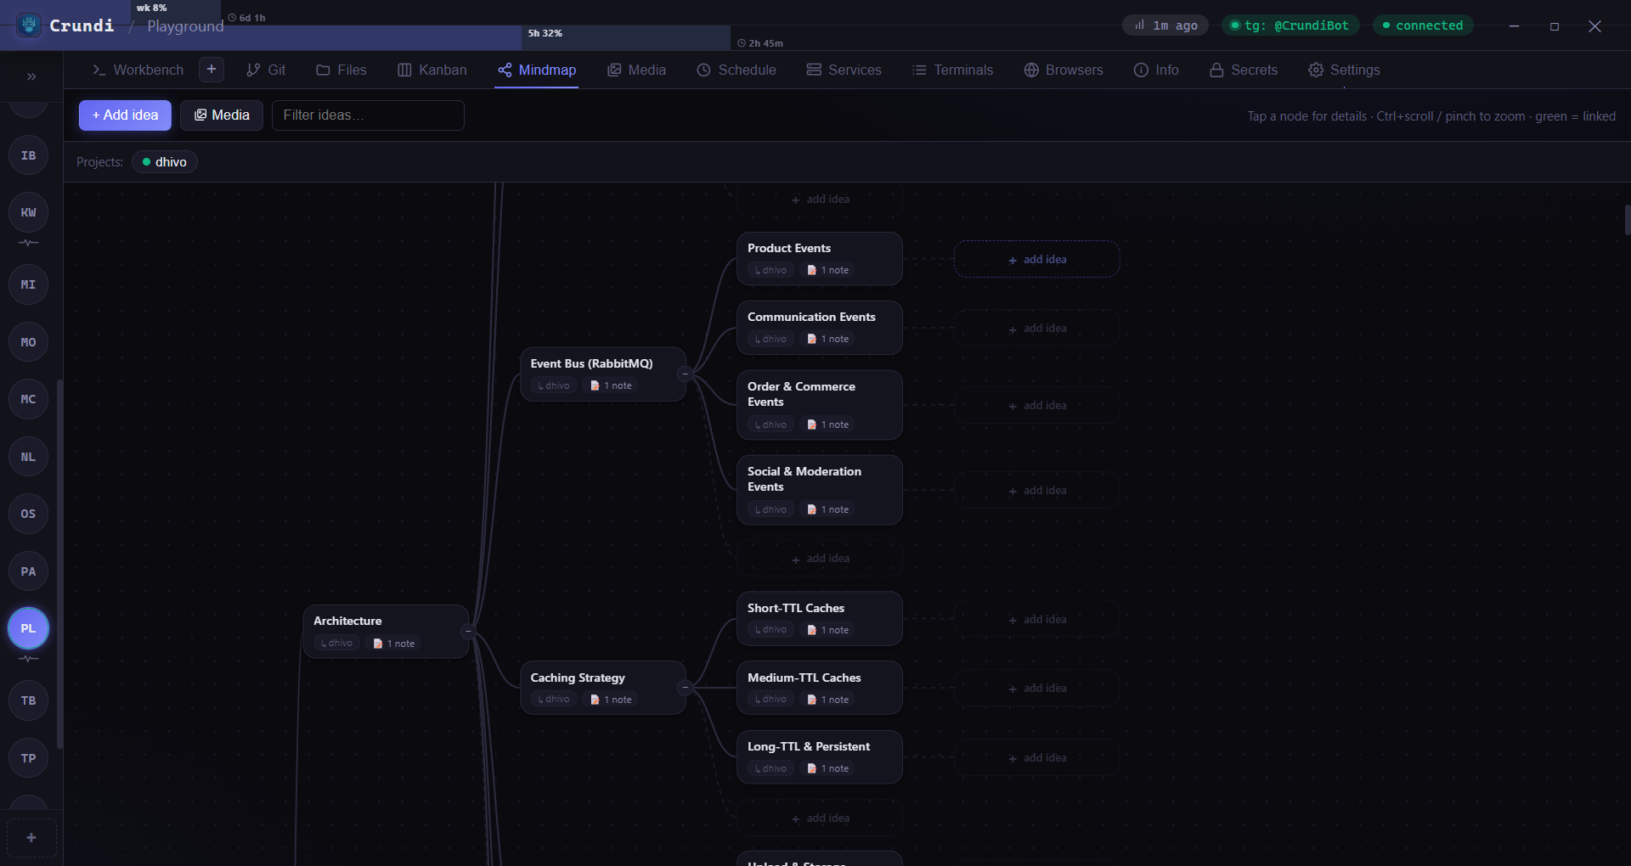Image resolution: width=1631 pixels, height=866 pixels.
Task: Open the Medium-TTL Caches node
Action: click(x=819, y=687)
